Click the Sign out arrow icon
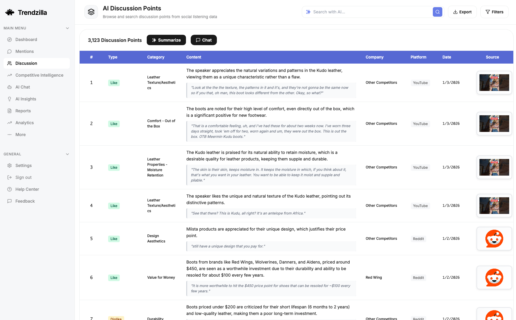Image resolution: width=516 pixels, height=320 pixels. (10, 177)
